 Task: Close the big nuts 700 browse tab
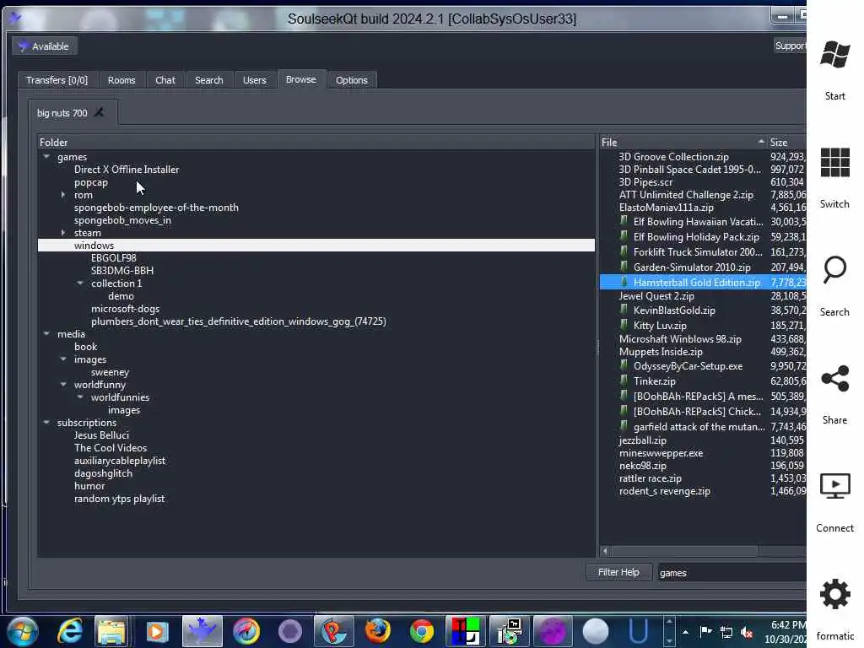point(100,112)
